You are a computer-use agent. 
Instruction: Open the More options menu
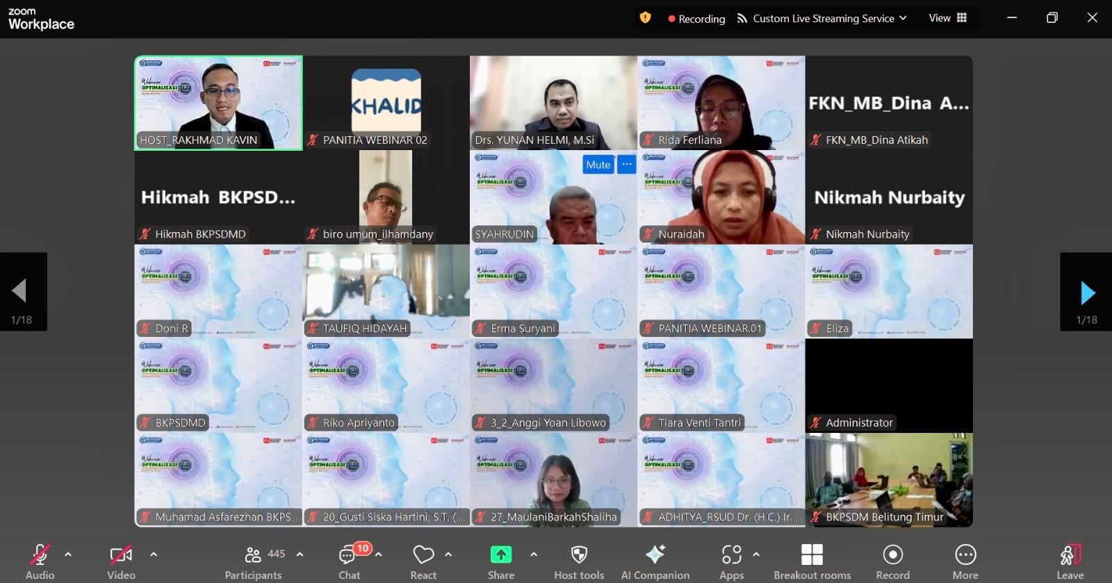965,561
